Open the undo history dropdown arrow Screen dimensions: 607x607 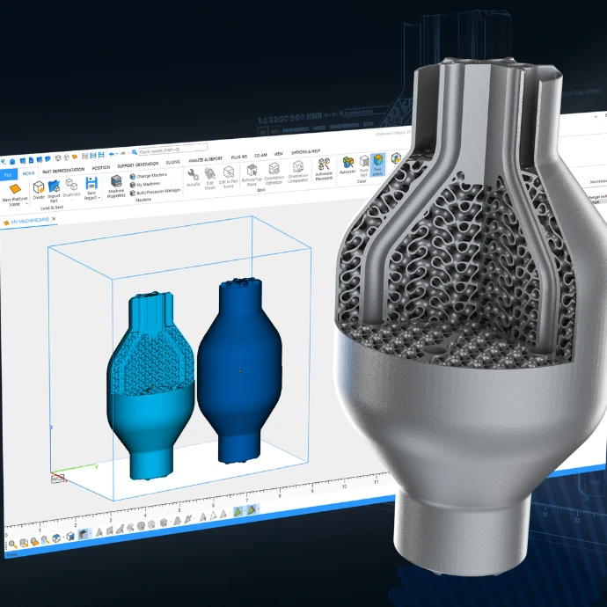[117, 154]
